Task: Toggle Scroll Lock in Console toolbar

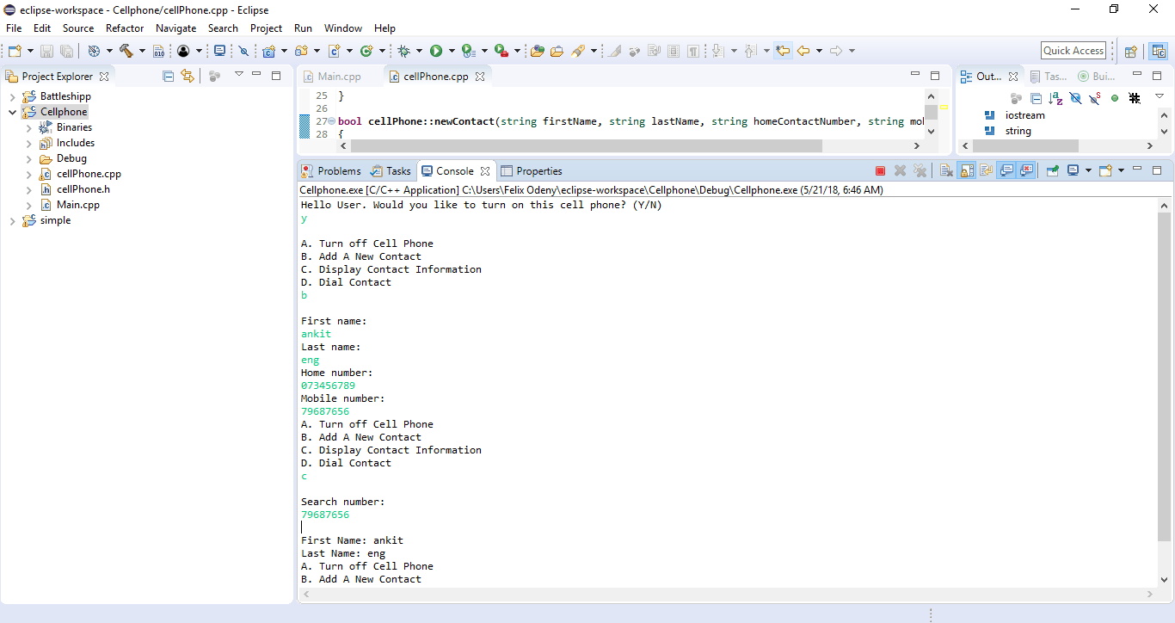Action: click(966, 170)
